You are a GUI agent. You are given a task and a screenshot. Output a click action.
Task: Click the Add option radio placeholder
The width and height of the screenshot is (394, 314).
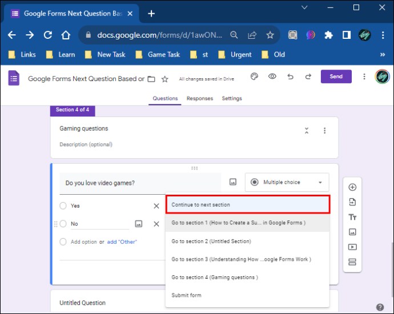[x=63, y=241]
